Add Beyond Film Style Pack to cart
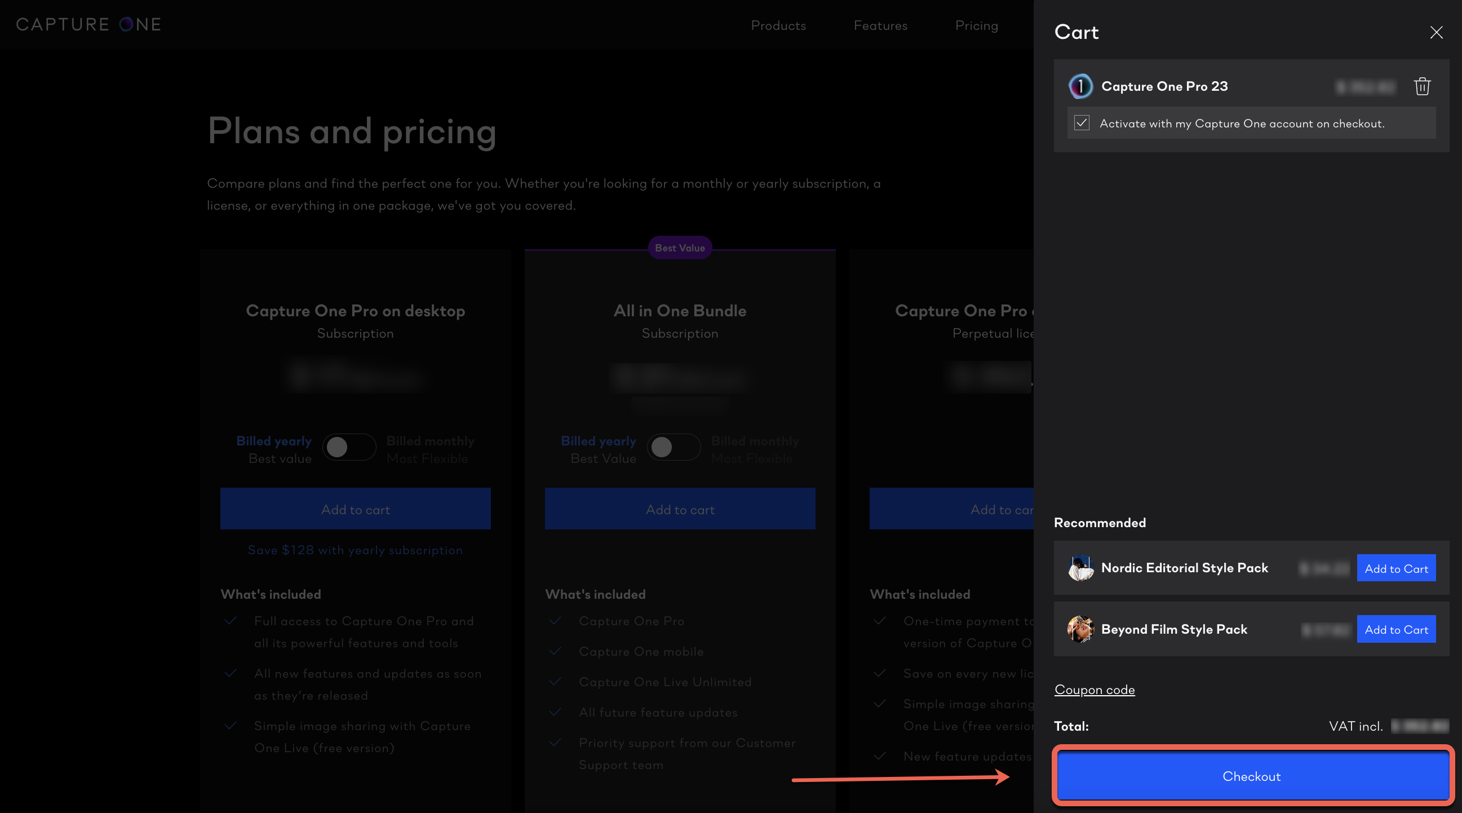 click(1395, 629)
